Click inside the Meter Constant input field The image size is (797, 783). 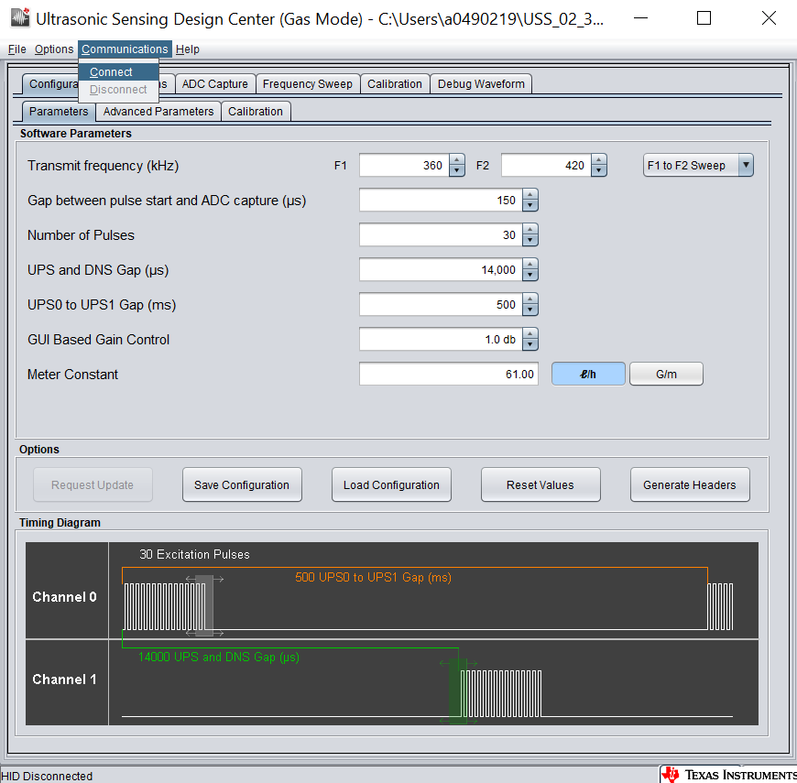[x=449, y=374]
